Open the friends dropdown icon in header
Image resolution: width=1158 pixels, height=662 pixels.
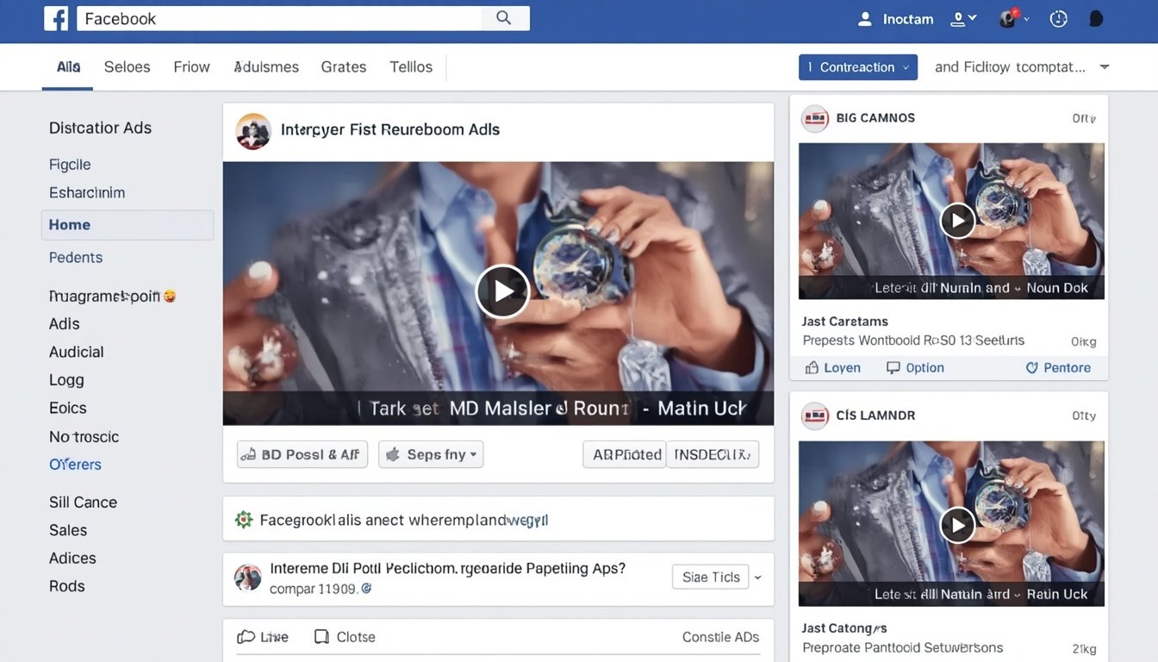(x=963, y=18)
